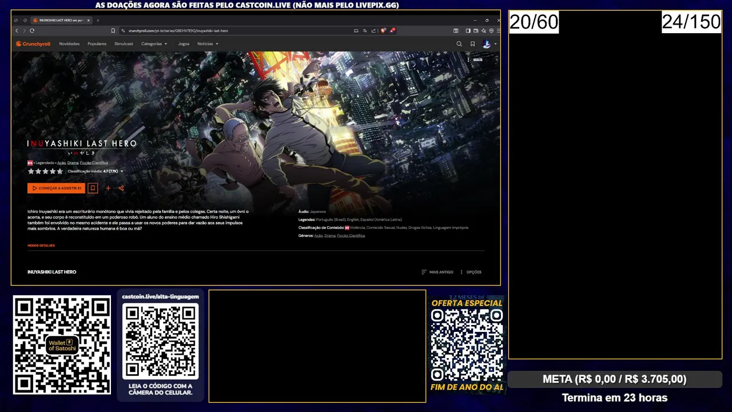Click the Inuyashiki Last Hero title logo
This screenshot has height=412, width=732.
[82, 146]
